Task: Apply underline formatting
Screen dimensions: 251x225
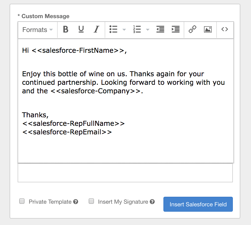Action: 81,29
